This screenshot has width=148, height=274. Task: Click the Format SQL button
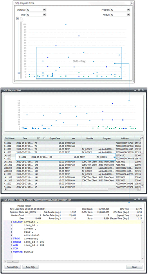point(13,267)
